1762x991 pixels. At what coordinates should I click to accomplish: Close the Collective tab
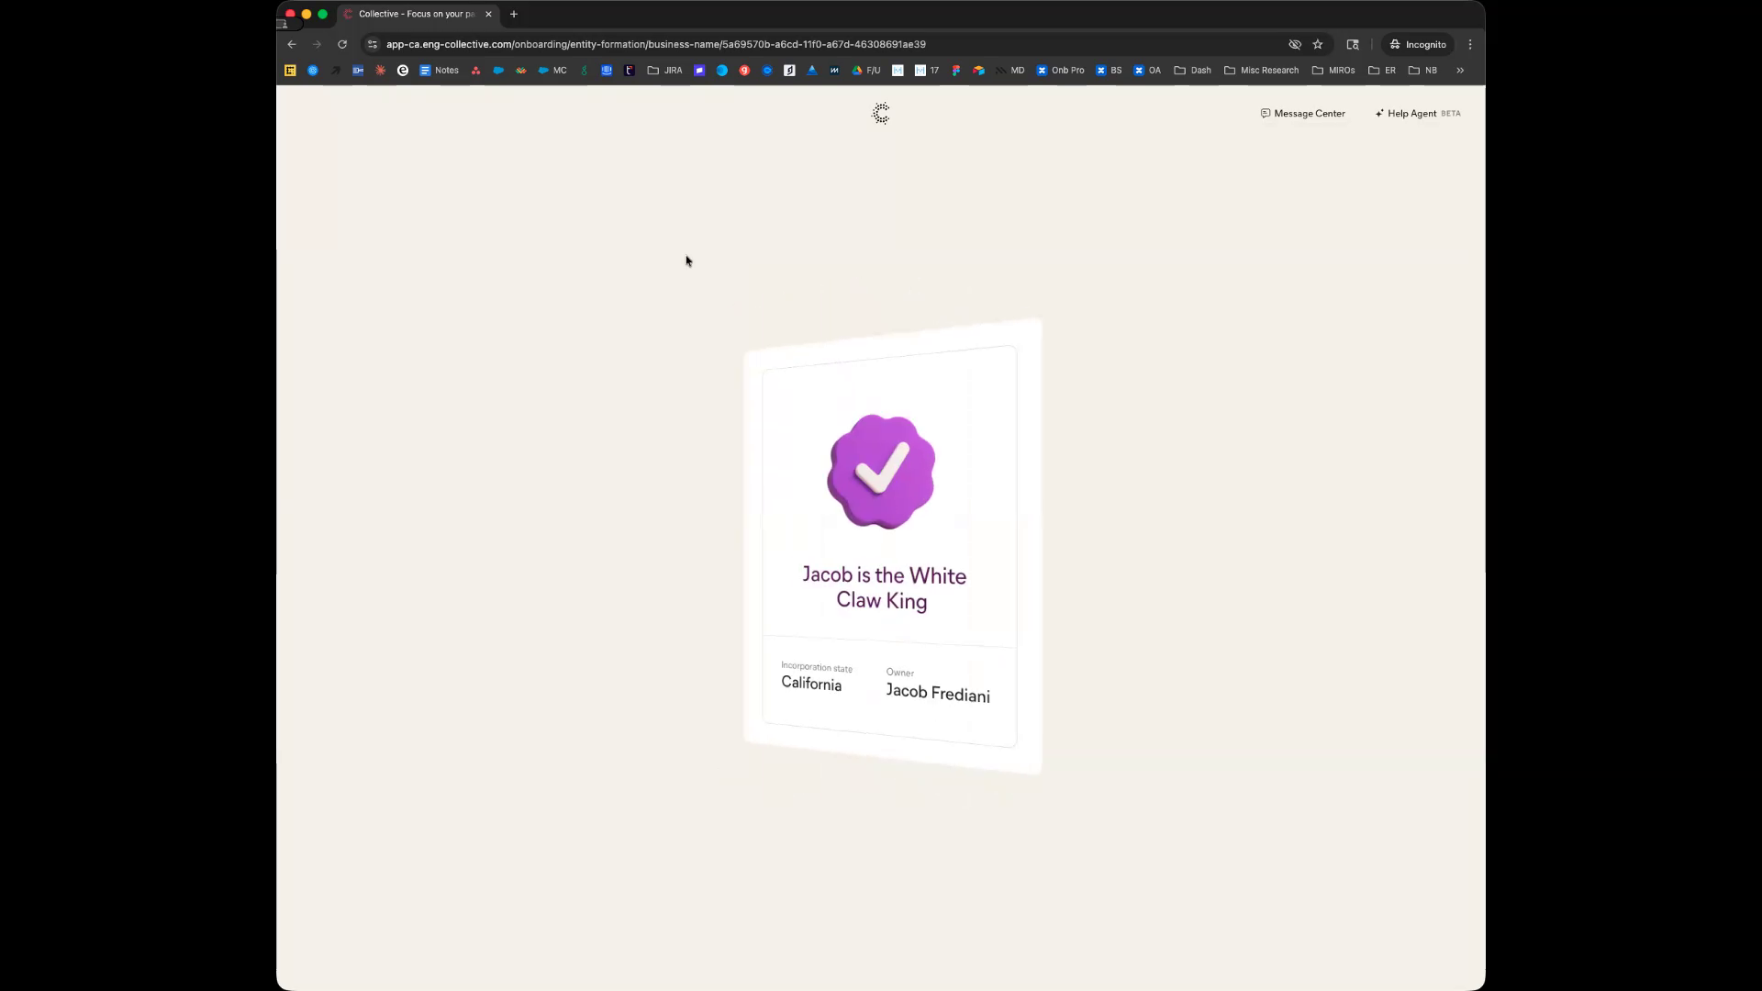pyautogui.click(x=488, y=14)
